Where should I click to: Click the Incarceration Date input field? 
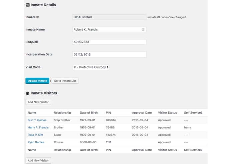coord(109,54)
